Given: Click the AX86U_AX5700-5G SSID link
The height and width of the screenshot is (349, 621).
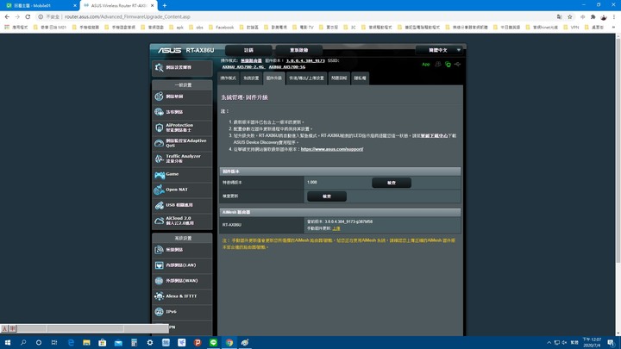Looking at the screenshot, I should point(287,67).
